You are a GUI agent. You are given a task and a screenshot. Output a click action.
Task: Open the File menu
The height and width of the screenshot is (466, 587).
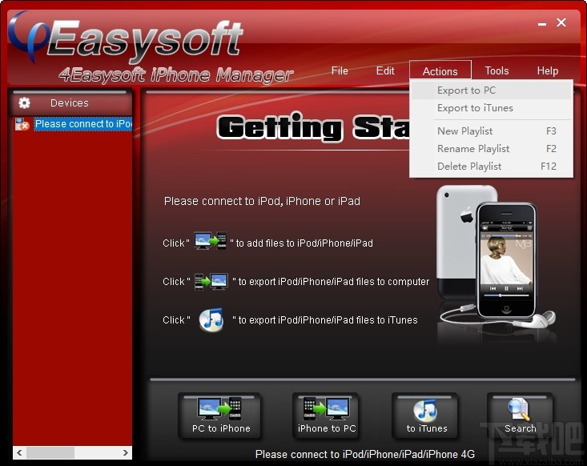pos(340,70)
